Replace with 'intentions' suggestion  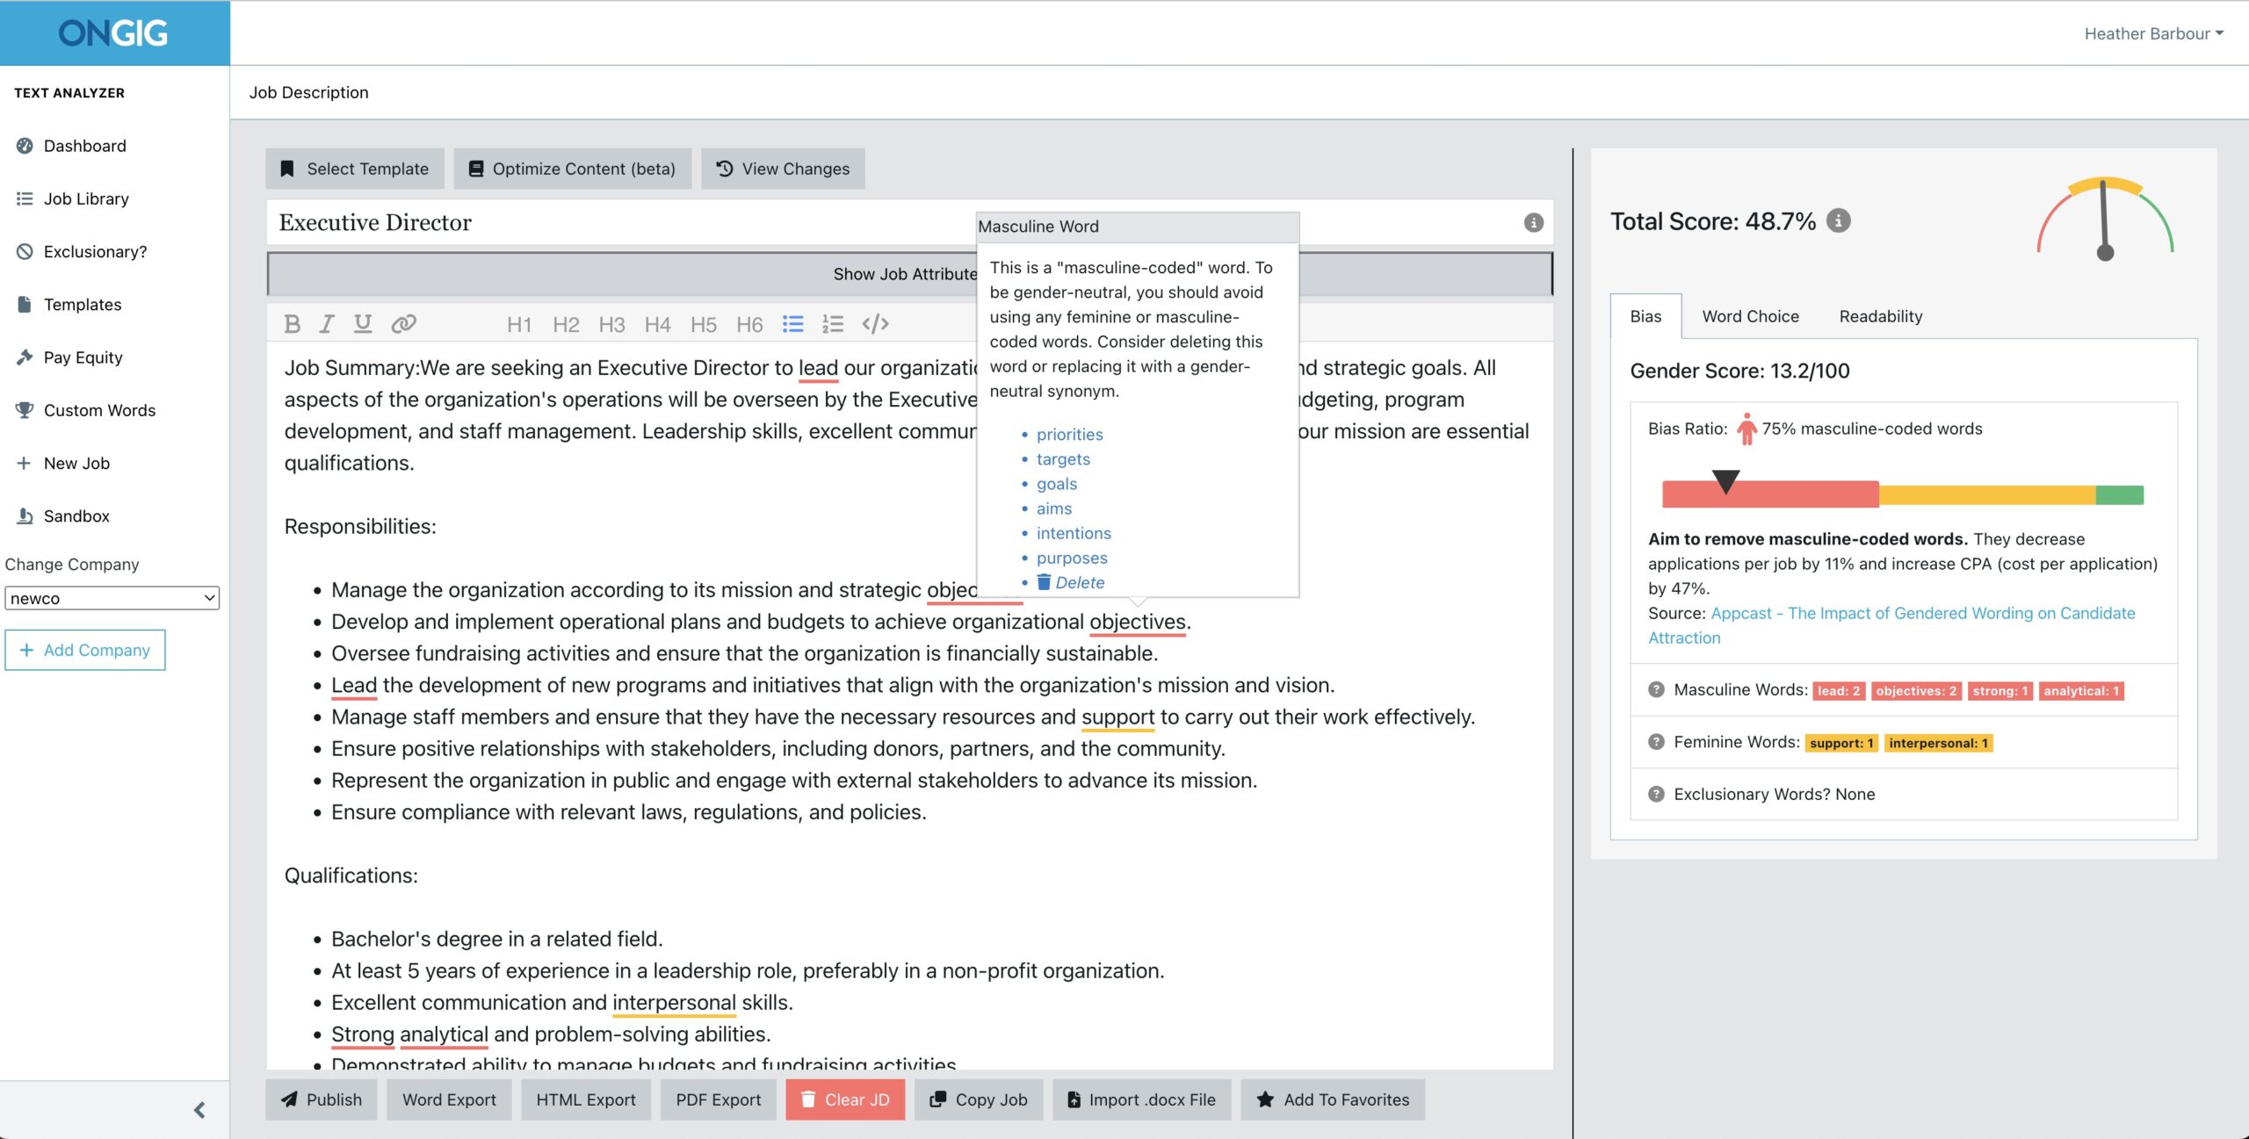(x=1074, y=533)
